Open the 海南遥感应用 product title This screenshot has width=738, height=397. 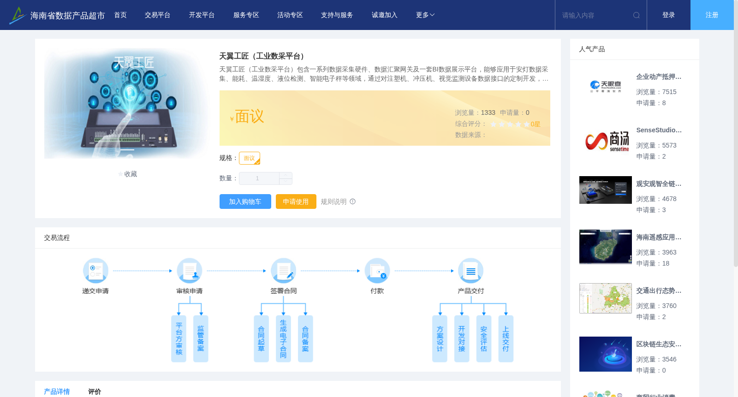pyautogui.click(x=659, y=237)
